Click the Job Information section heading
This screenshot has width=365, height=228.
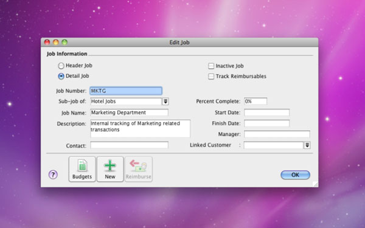(x=67, y=54)
